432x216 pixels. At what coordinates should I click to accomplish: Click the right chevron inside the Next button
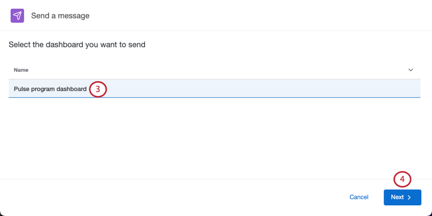coord(410,197)
